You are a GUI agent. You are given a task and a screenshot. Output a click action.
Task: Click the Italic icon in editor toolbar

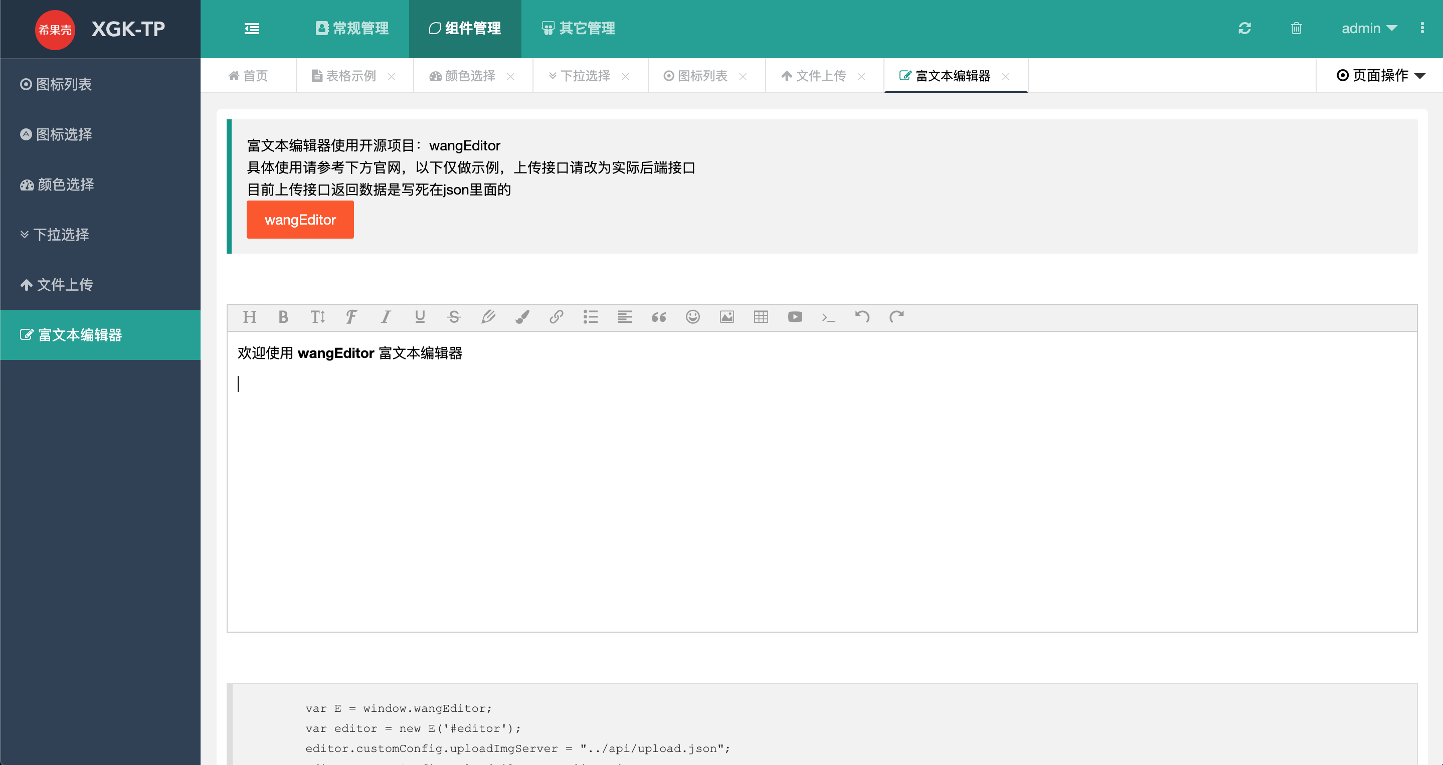click(x=386, y=317)
